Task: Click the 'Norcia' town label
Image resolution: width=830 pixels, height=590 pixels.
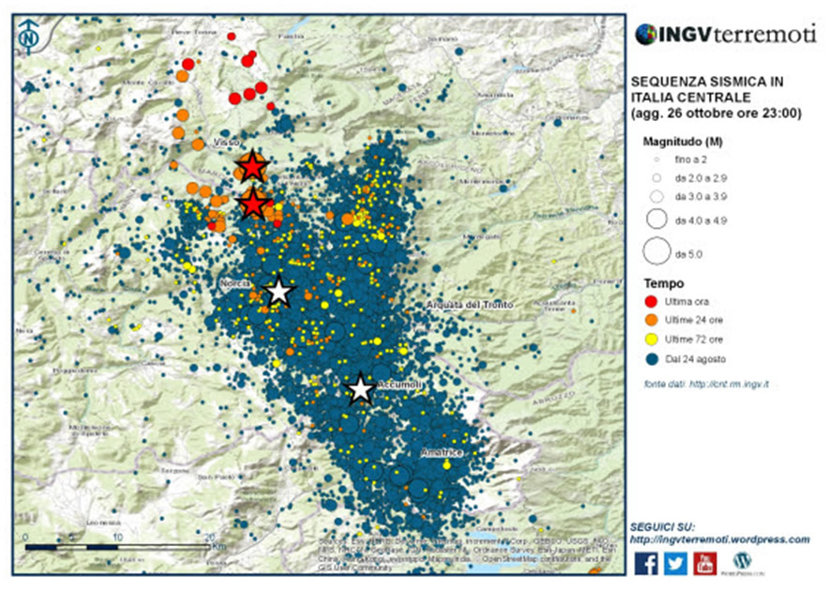Action: click(235, 284)
